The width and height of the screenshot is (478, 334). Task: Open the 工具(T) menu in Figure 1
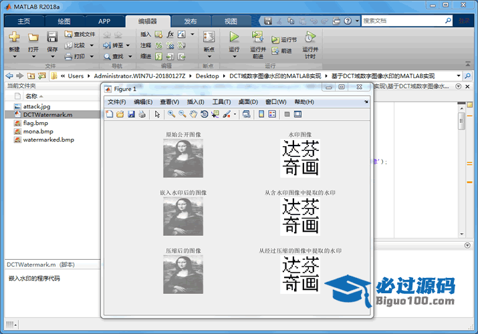coord(221,102)
